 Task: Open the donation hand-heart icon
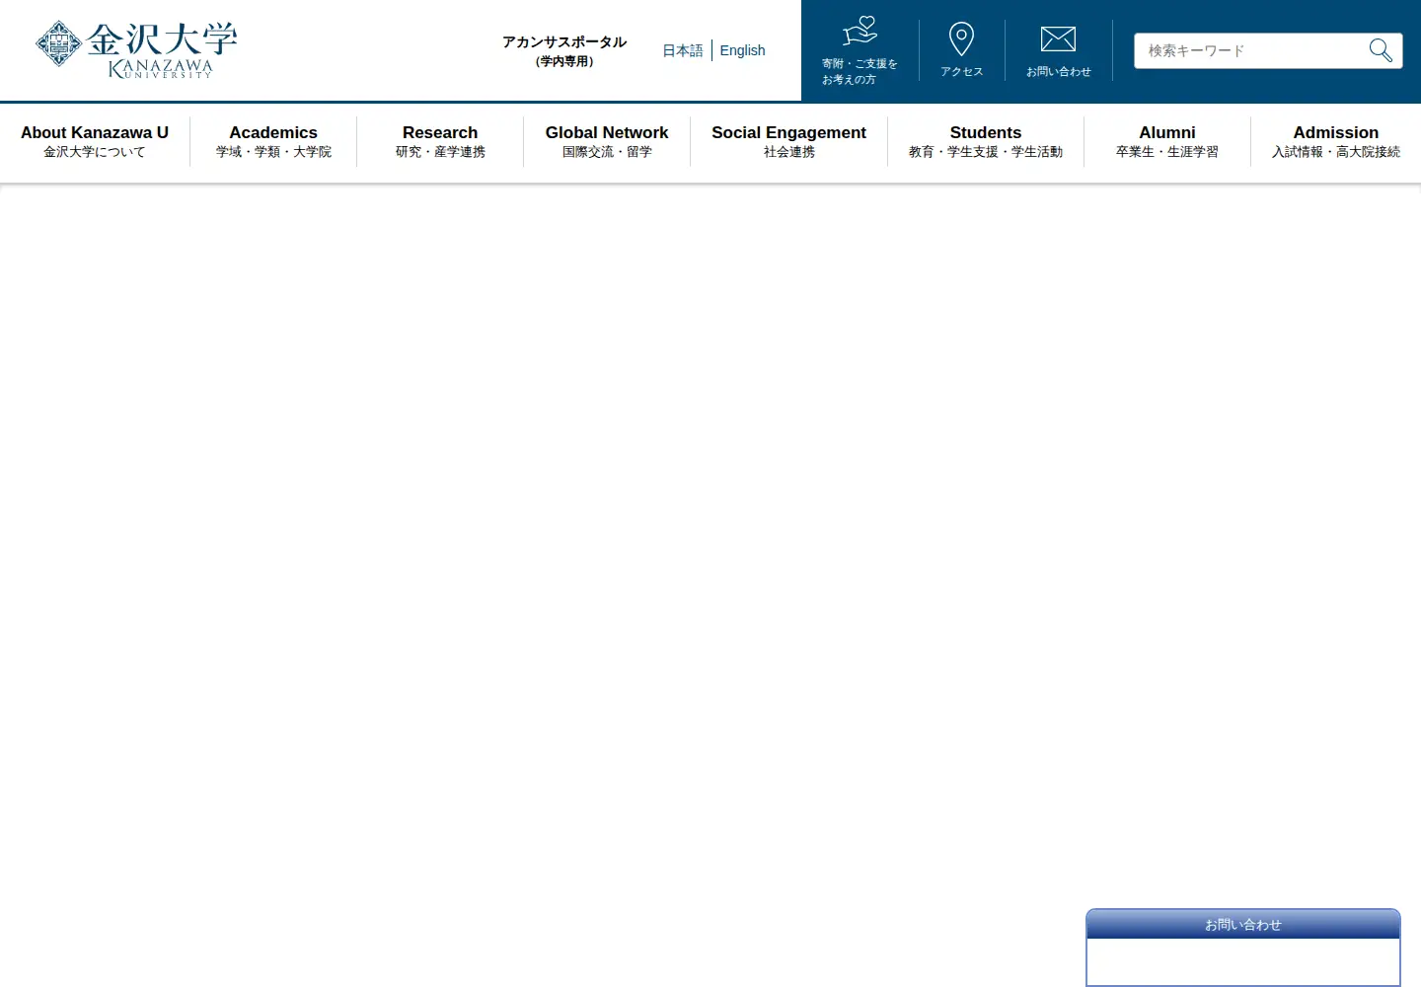click(860, 32)
